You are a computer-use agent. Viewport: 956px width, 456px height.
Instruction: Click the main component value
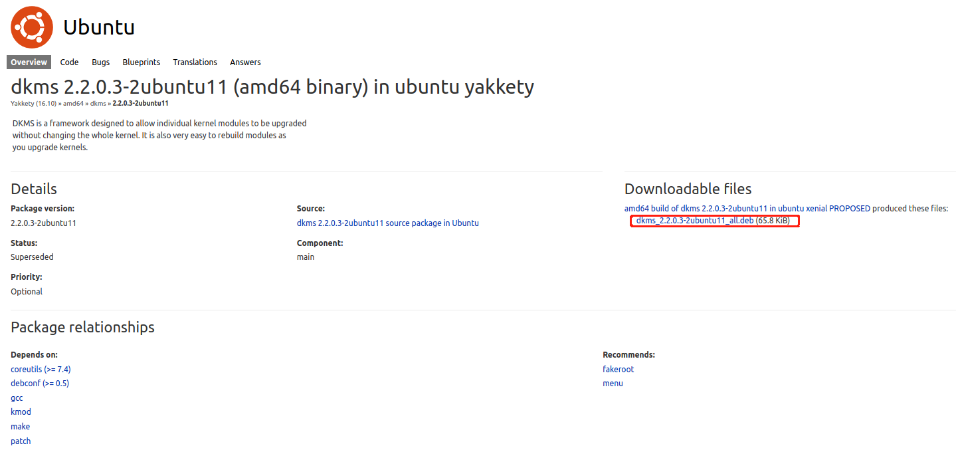(306, 257)
